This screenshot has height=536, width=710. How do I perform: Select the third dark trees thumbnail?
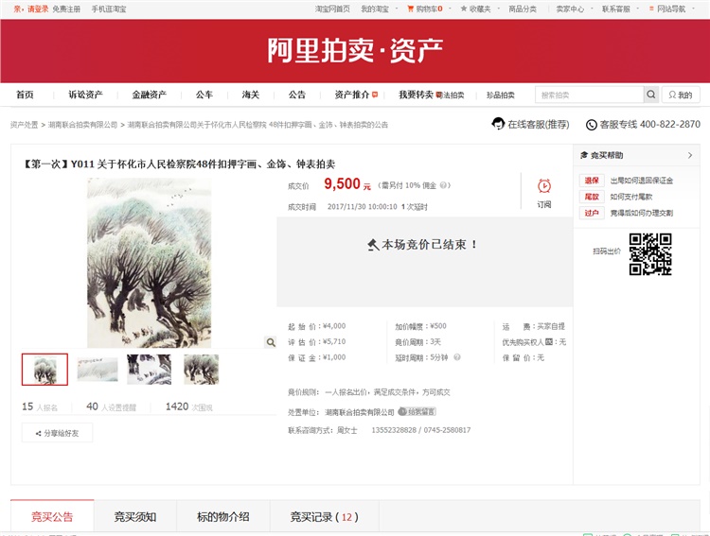(149, 370)
